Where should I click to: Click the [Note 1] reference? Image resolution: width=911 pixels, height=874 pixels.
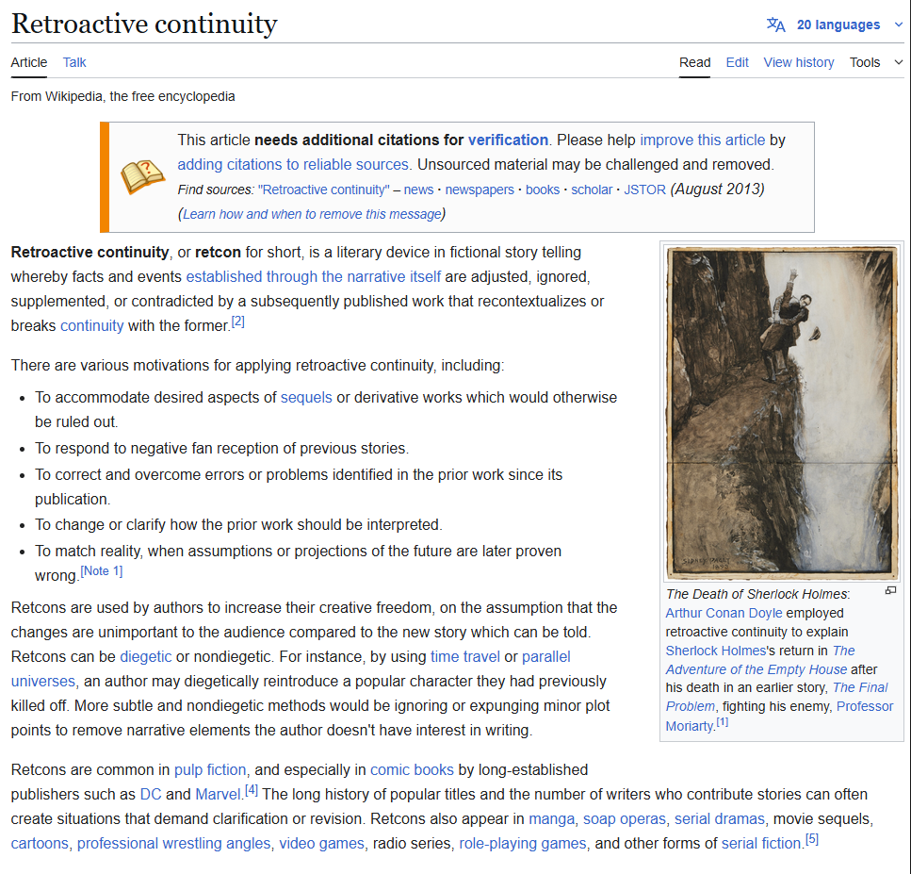click(101, 571)
